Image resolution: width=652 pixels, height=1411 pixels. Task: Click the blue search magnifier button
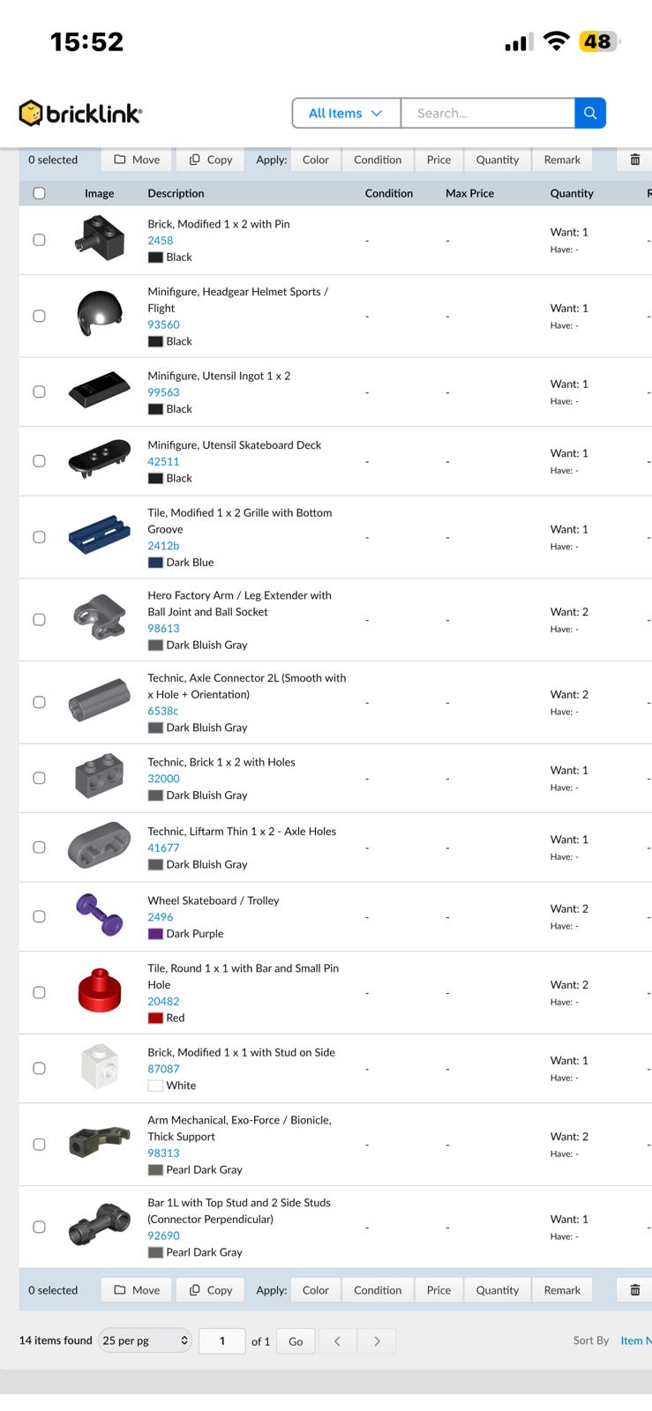[590, 113]
